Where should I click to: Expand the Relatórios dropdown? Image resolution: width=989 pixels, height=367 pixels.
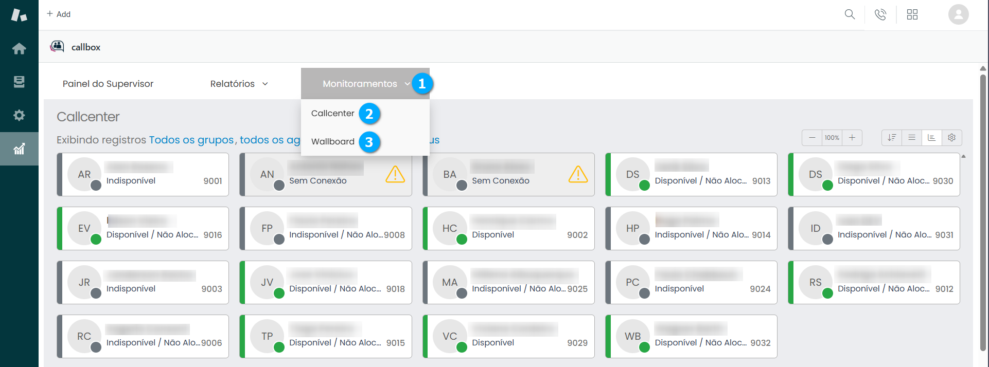[239, 84]
